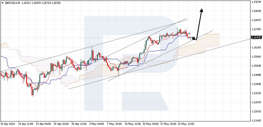
Task: Click the 7 May 20:00 time label
Action: 114,124
